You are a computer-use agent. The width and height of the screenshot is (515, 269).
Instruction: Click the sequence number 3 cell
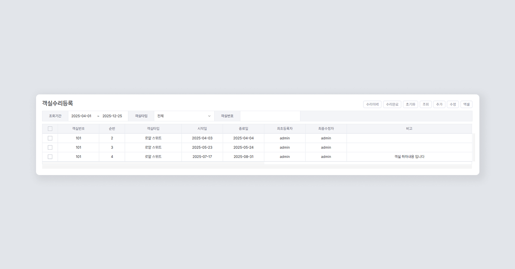point(112,147)
